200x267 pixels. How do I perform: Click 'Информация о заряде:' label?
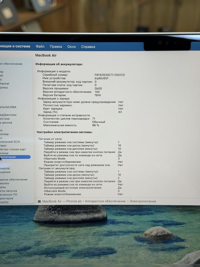click(54, 98)
